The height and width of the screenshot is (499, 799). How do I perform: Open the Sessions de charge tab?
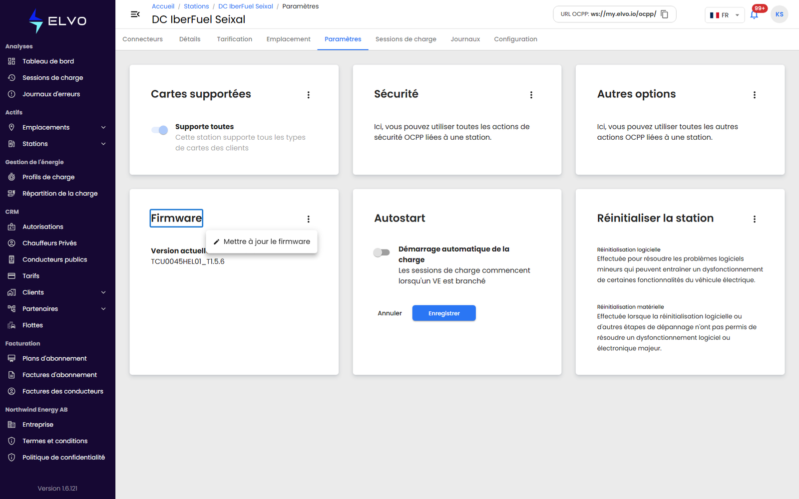point(406,39)
